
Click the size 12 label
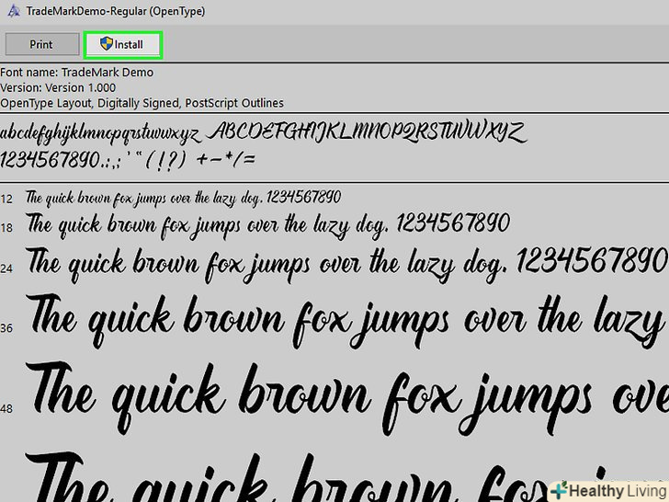point(7,199)
